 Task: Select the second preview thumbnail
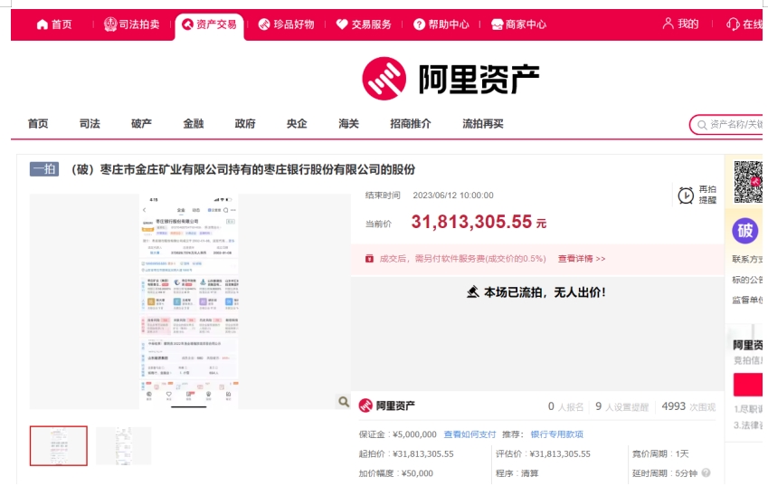(x=124, y=445)
